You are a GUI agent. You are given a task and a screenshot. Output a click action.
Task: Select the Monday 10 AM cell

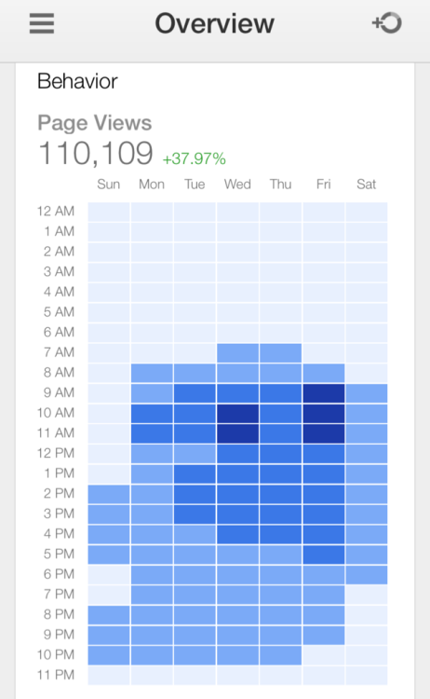(152, 413)
